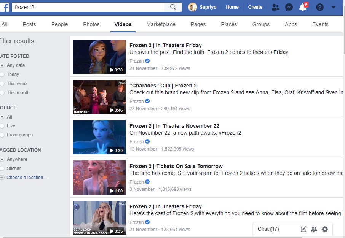Open Supriyo's profile picture
The height and width of the screenshot is (238, 345).
(193, 7)
